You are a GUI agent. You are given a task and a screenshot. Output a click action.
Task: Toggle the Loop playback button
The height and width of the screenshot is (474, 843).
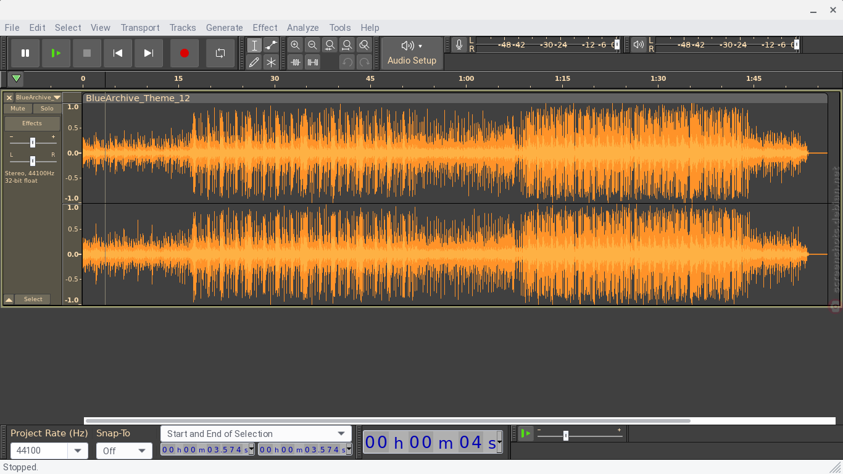[220, 53]
